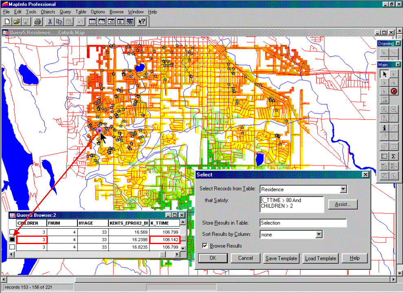
Task: Expand the Select Records from Table dropdown
Action: (x=343, y=189)
